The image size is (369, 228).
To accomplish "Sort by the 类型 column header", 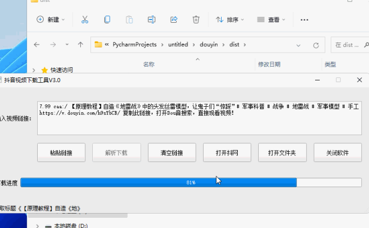I will coord(330,64).
